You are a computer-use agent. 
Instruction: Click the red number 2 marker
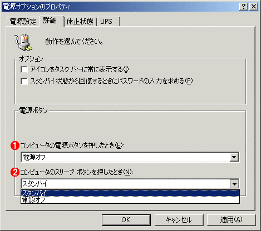click(15, 172)
